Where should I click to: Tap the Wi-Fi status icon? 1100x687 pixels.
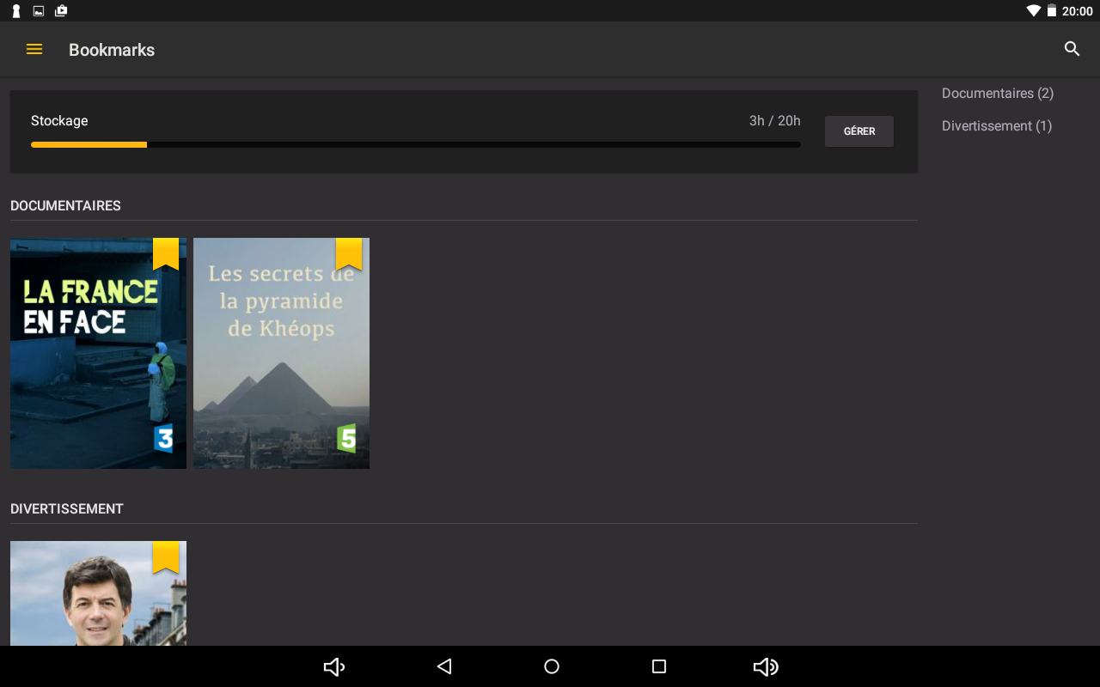[1033, 11]
